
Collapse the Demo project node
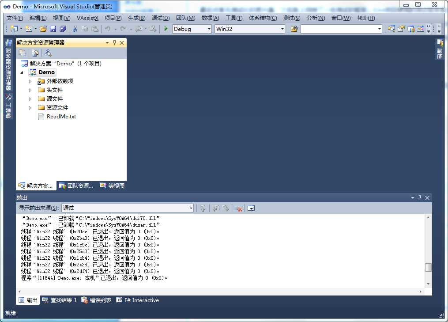(x=22, y=72)
